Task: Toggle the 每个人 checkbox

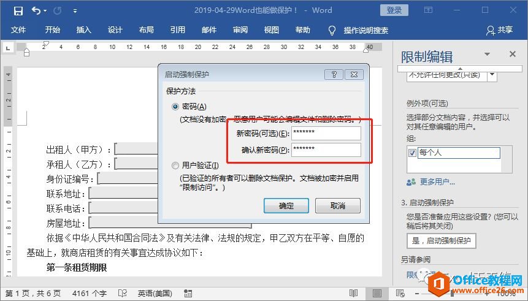Action: point(412,153)
